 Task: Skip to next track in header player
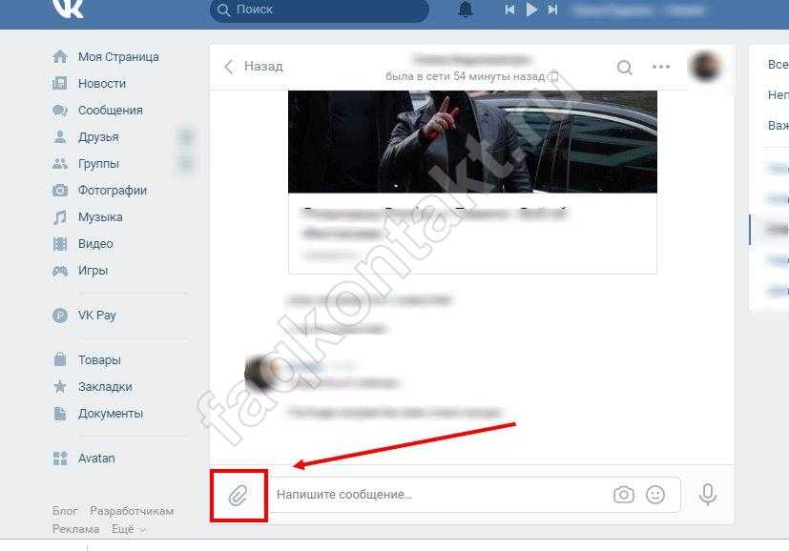pos(552,10)
